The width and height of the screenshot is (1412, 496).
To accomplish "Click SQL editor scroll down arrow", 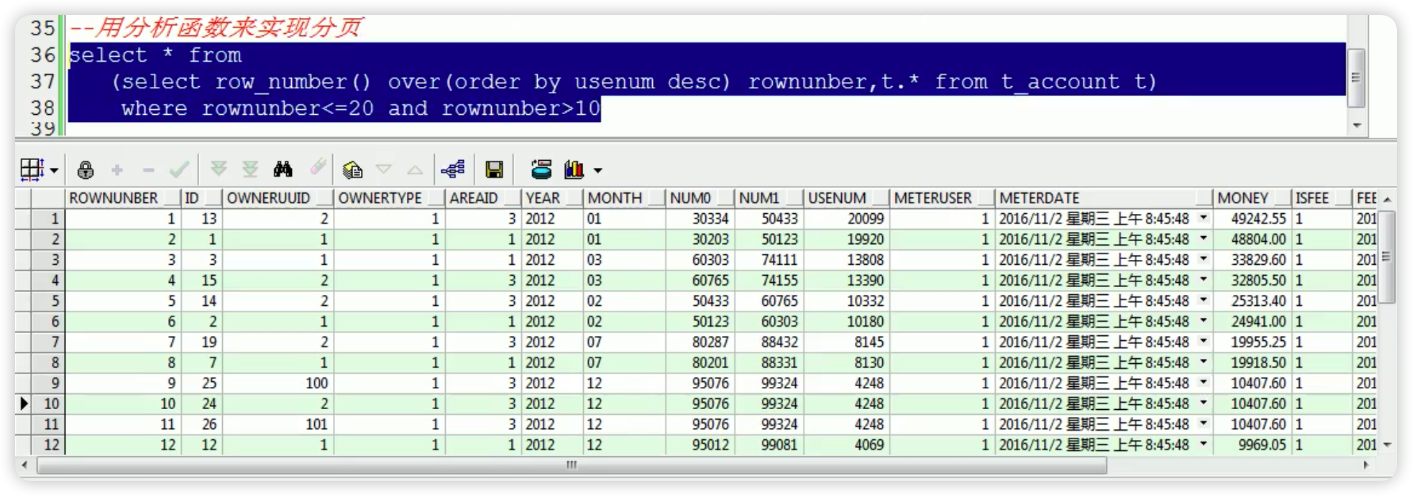I will tap(1357, 126).
